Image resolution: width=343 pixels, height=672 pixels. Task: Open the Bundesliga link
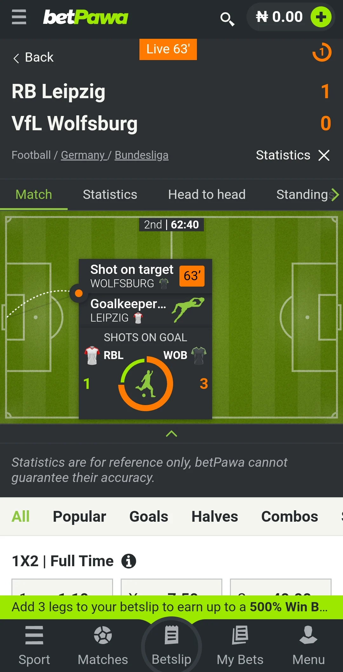tap(141, 155)
